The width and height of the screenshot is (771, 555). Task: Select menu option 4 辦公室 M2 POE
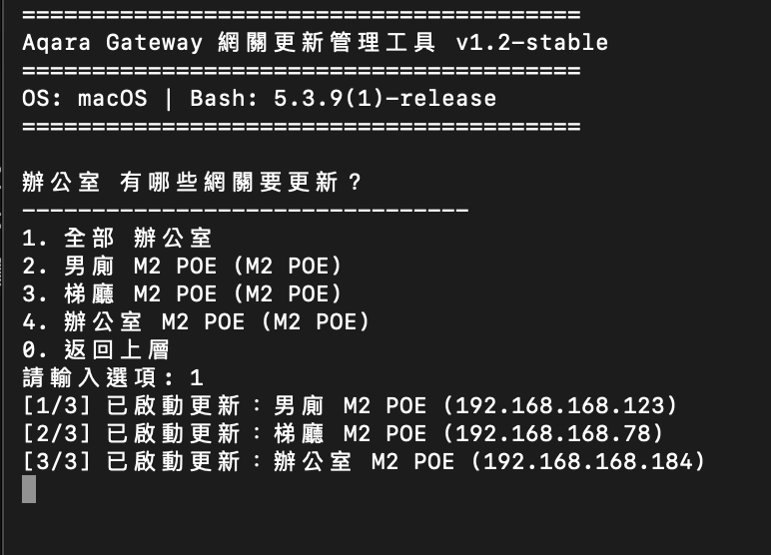coord(195,322)
